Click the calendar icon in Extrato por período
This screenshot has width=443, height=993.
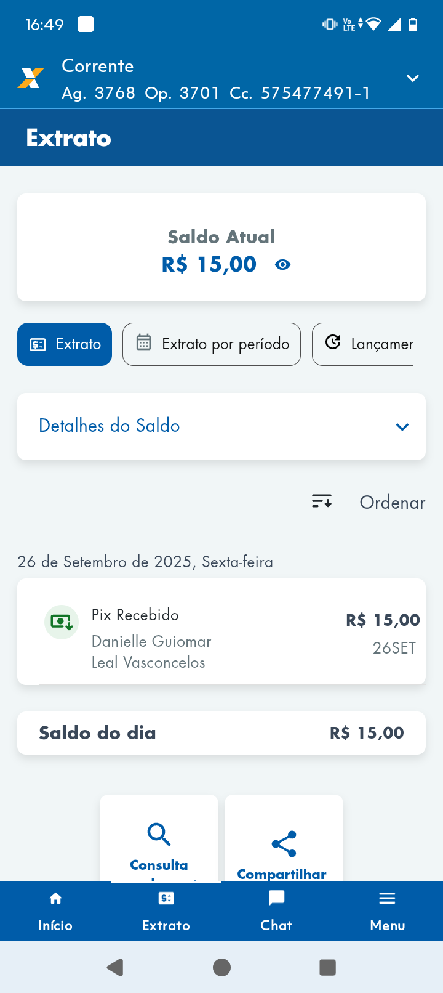pos(143,342)
